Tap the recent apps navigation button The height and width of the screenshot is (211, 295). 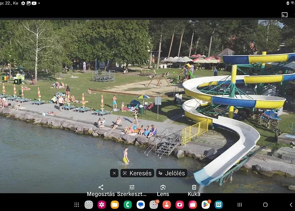tap(239, 205)
